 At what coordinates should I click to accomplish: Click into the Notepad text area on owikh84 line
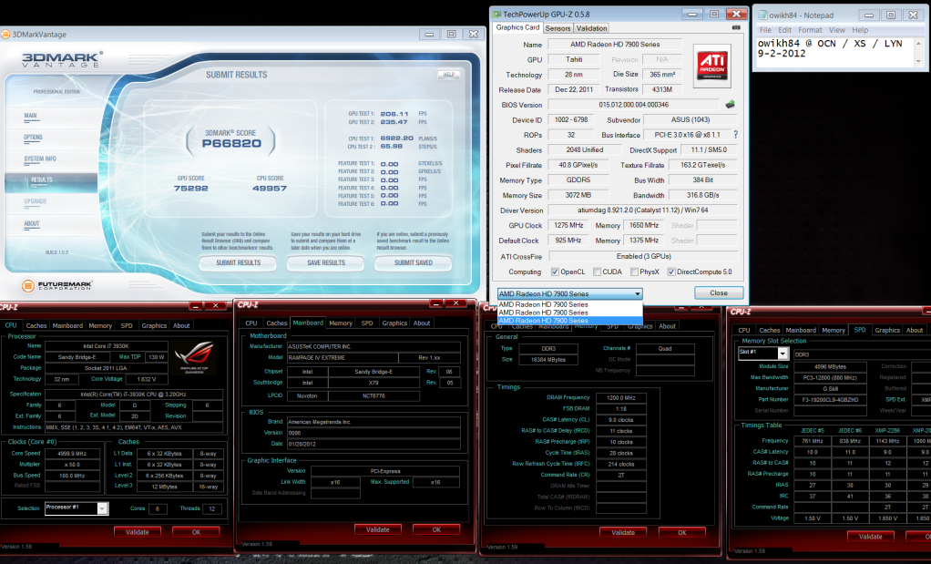[x=830, y=44]
